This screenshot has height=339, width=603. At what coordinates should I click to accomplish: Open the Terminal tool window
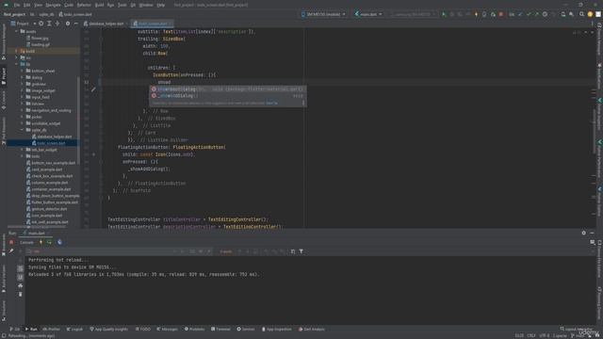[220, 329]
